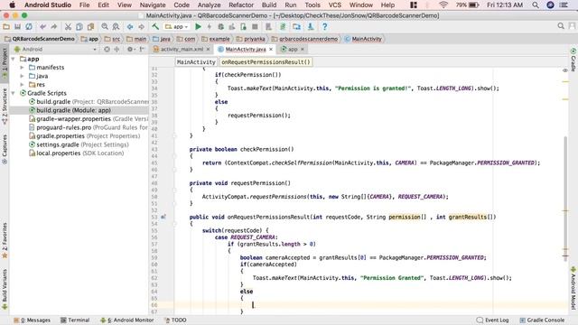Click the Synchronize toolbar icon
The height and width of the screenshot is (325, 578).
click(29, 26)
